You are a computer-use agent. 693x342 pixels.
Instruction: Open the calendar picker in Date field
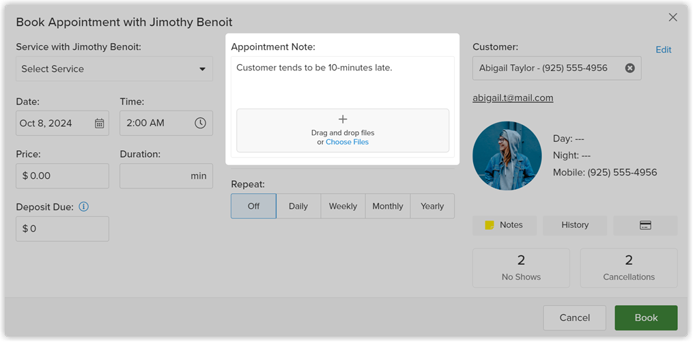coord(100,124)
